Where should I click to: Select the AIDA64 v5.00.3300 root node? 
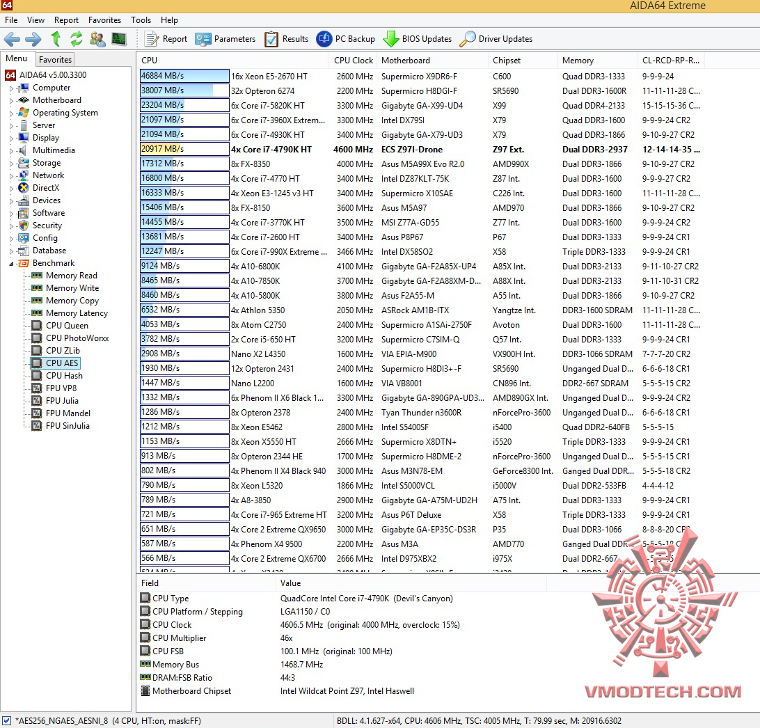(46, 75)
